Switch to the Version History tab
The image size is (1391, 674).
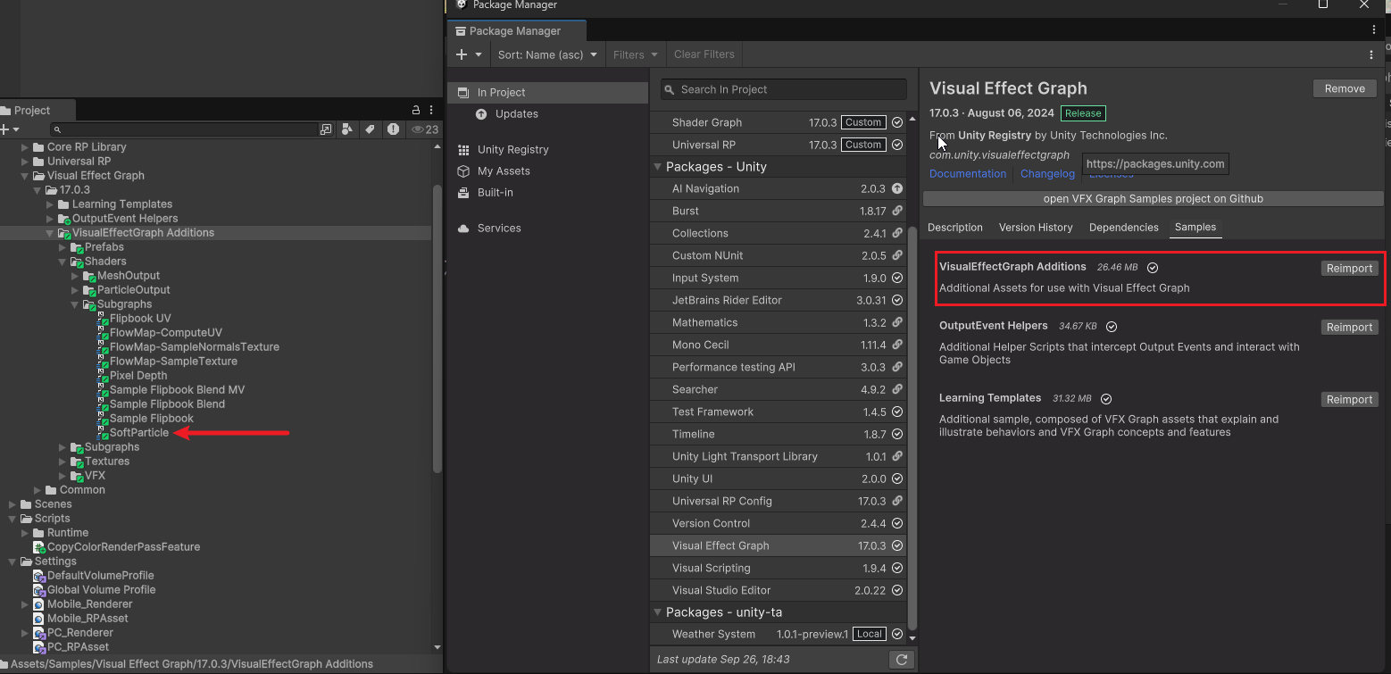pos(1036,228)
